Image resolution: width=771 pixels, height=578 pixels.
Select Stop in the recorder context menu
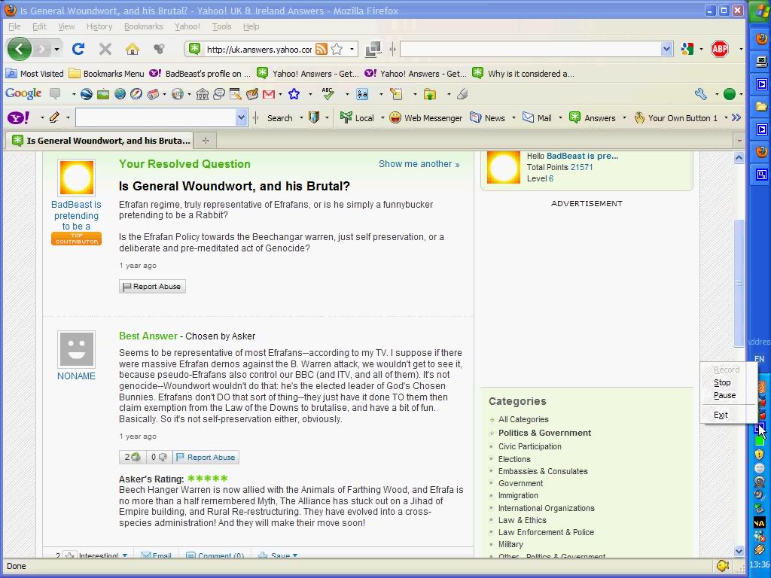tap(722, 382)
